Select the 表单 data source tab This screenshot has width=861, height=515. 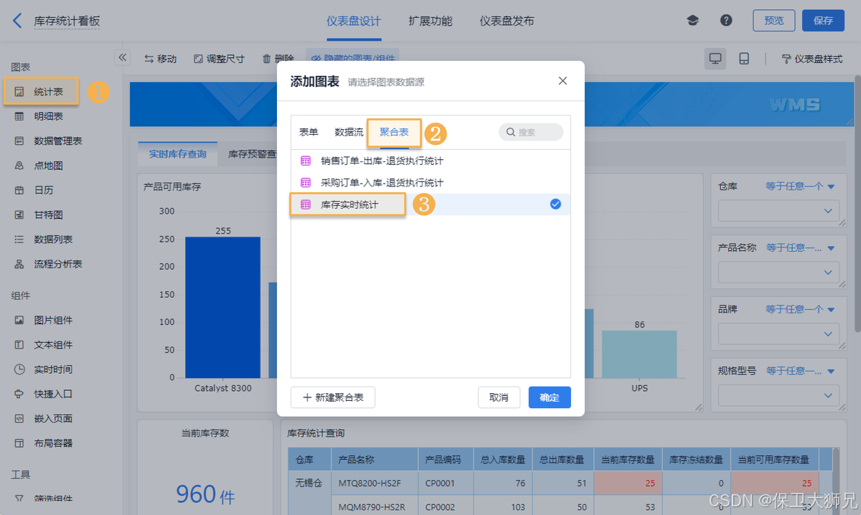(309, 132)
